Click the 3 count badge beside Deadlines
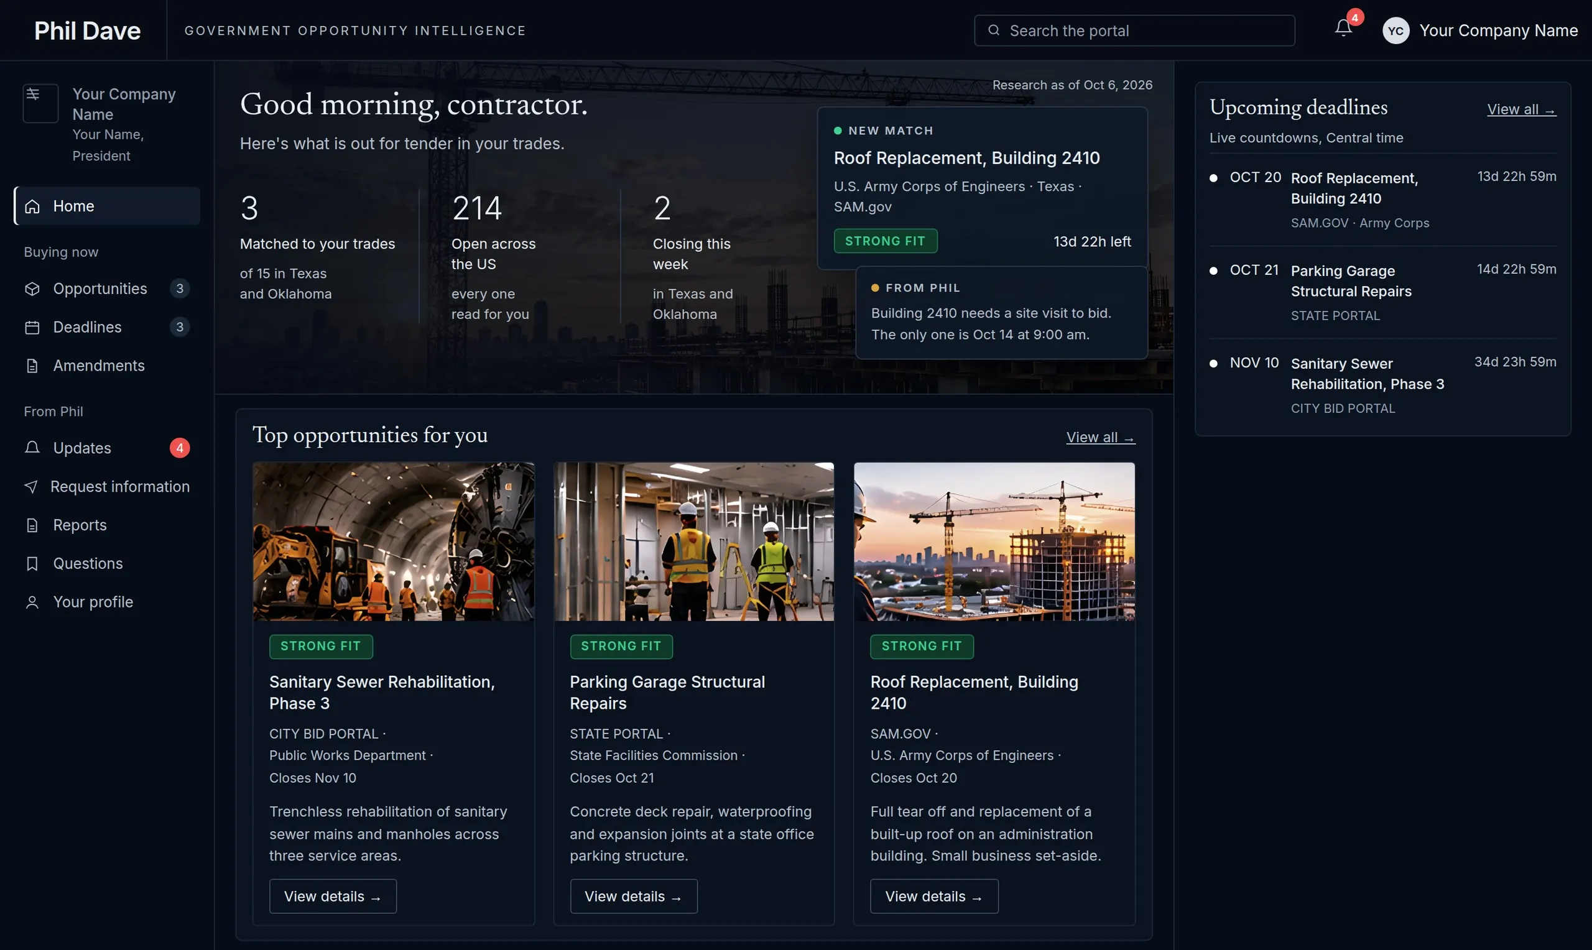Screen dimensions: 1592x950 pos(180,327)
